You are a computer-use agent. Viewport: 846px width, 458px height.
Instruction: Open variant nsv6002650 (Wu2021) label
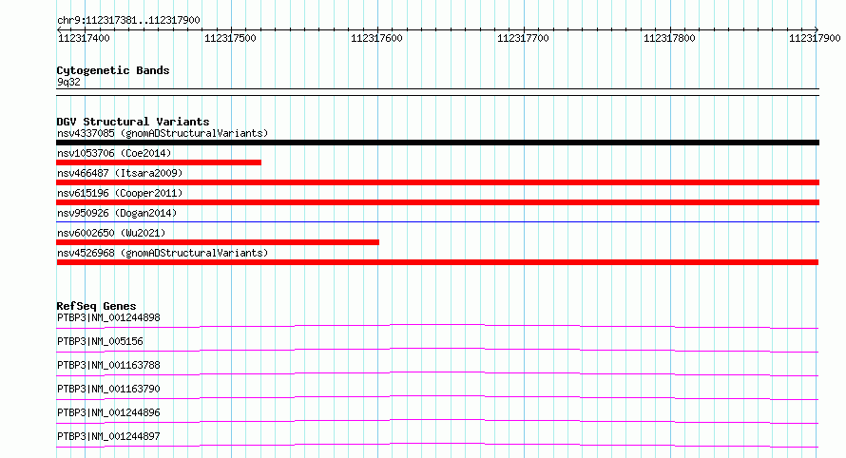111,233
